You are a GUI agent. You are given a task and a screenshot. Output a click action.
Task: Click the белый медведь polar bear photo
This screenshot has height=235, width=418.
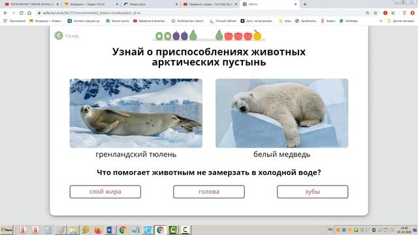(281, 113)
